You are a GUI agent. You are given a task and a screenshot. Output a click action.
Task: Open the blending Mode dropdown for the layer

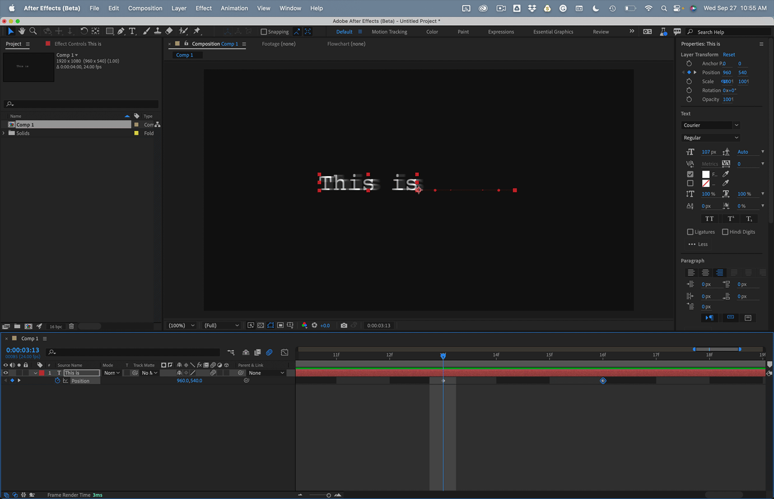tap(112, 373)
